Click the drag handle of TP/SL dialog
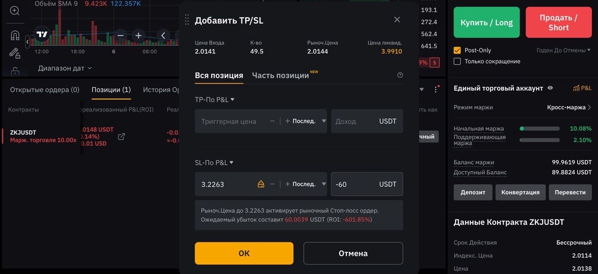Viewport: 598px width, 274px height. (x=187, y=20)
